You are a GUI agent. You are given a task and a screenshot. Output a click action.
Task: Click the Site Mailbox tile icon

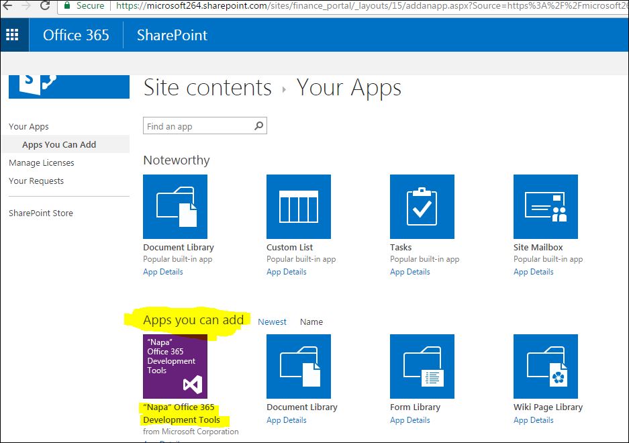[546, 207]
